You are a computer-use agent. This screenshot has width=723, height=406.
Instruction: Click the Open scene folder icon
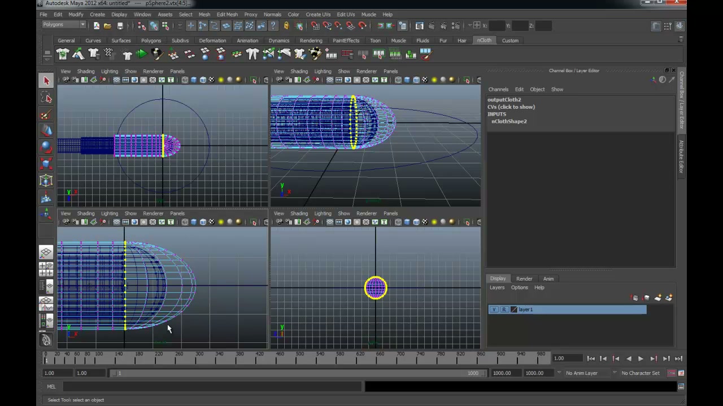point(107,25)
